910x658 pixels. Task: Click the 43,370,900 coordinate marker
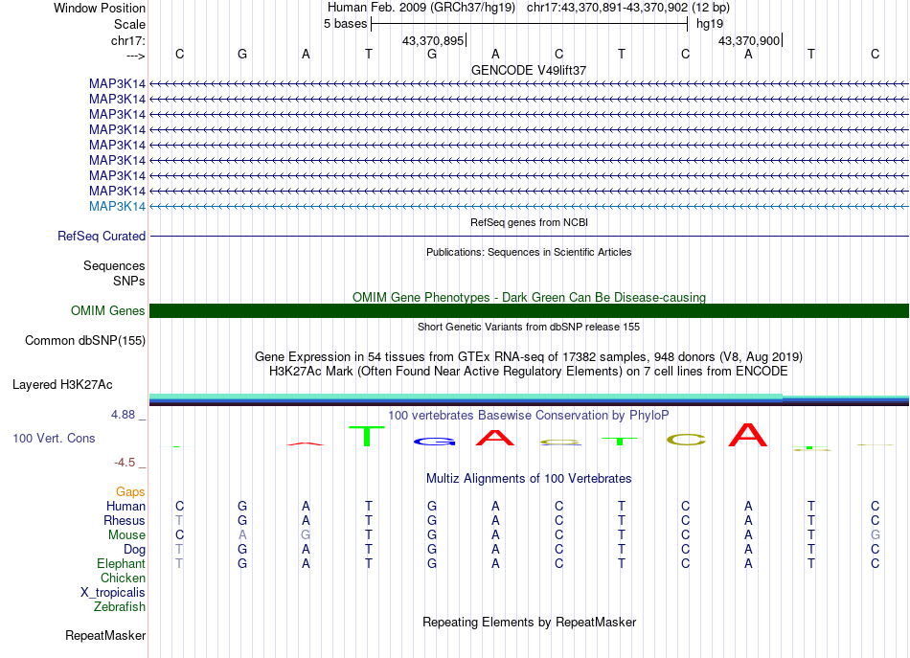pos(749,40)
